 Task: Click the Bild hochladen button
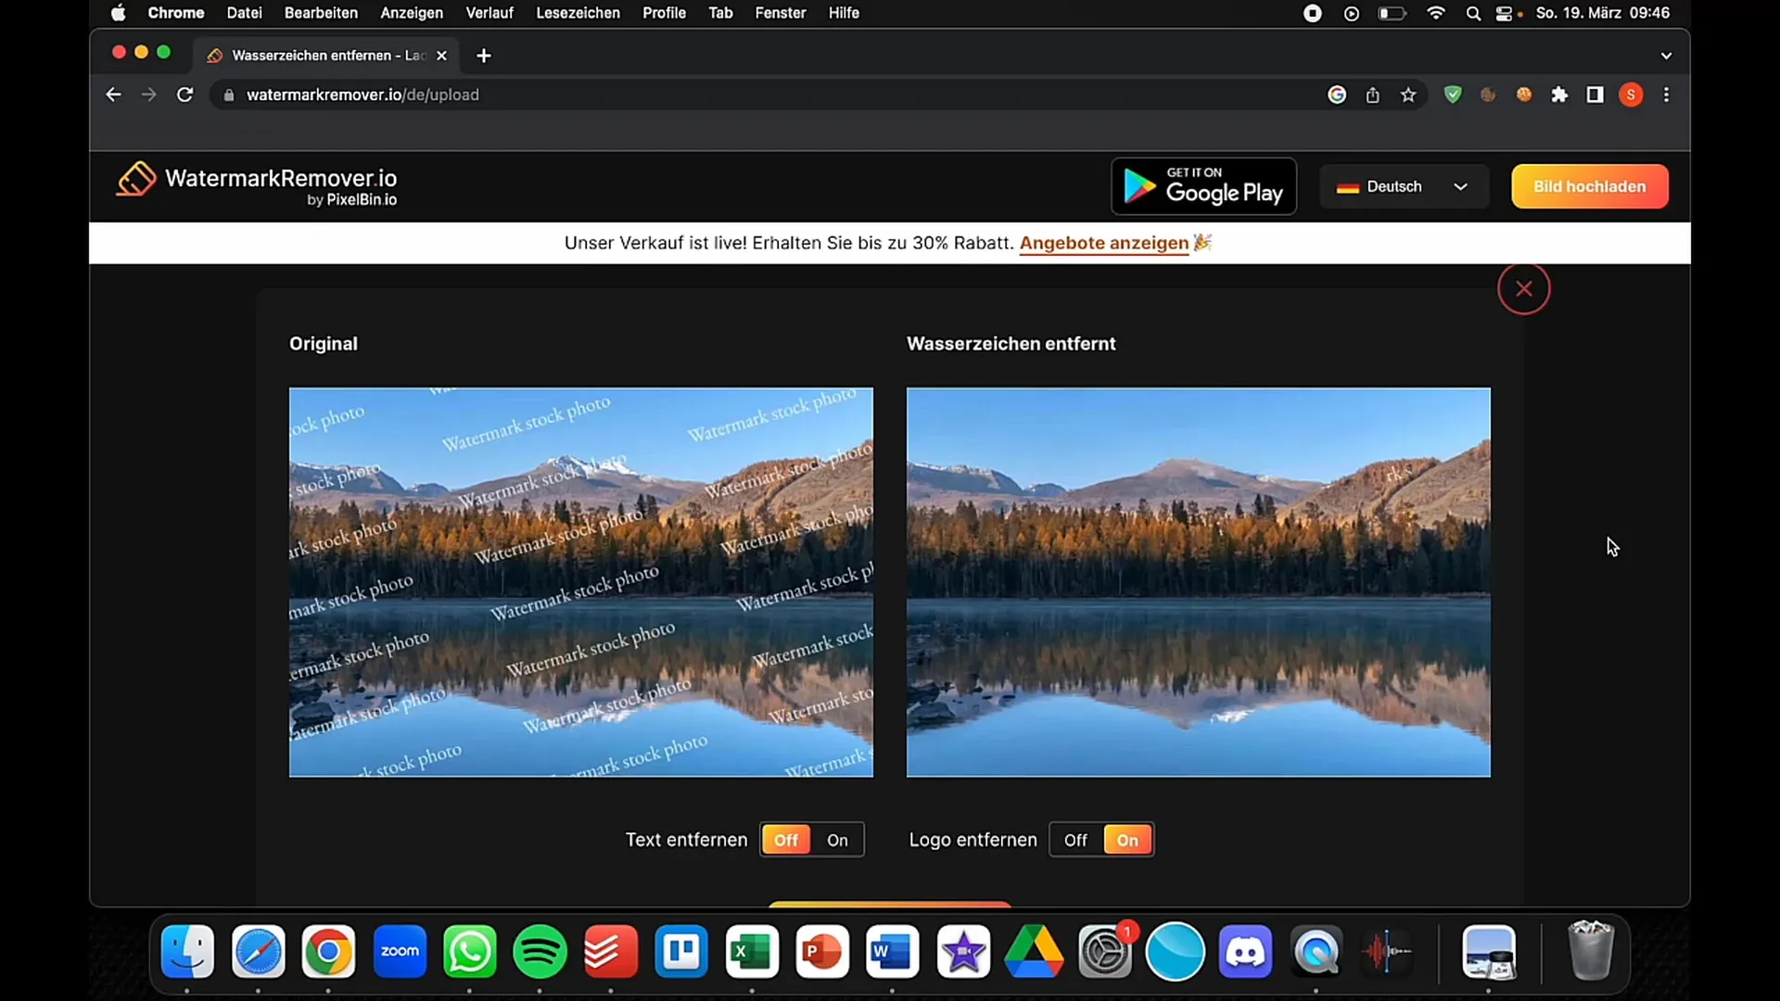pyautogui.click(x=1589, y=185)
